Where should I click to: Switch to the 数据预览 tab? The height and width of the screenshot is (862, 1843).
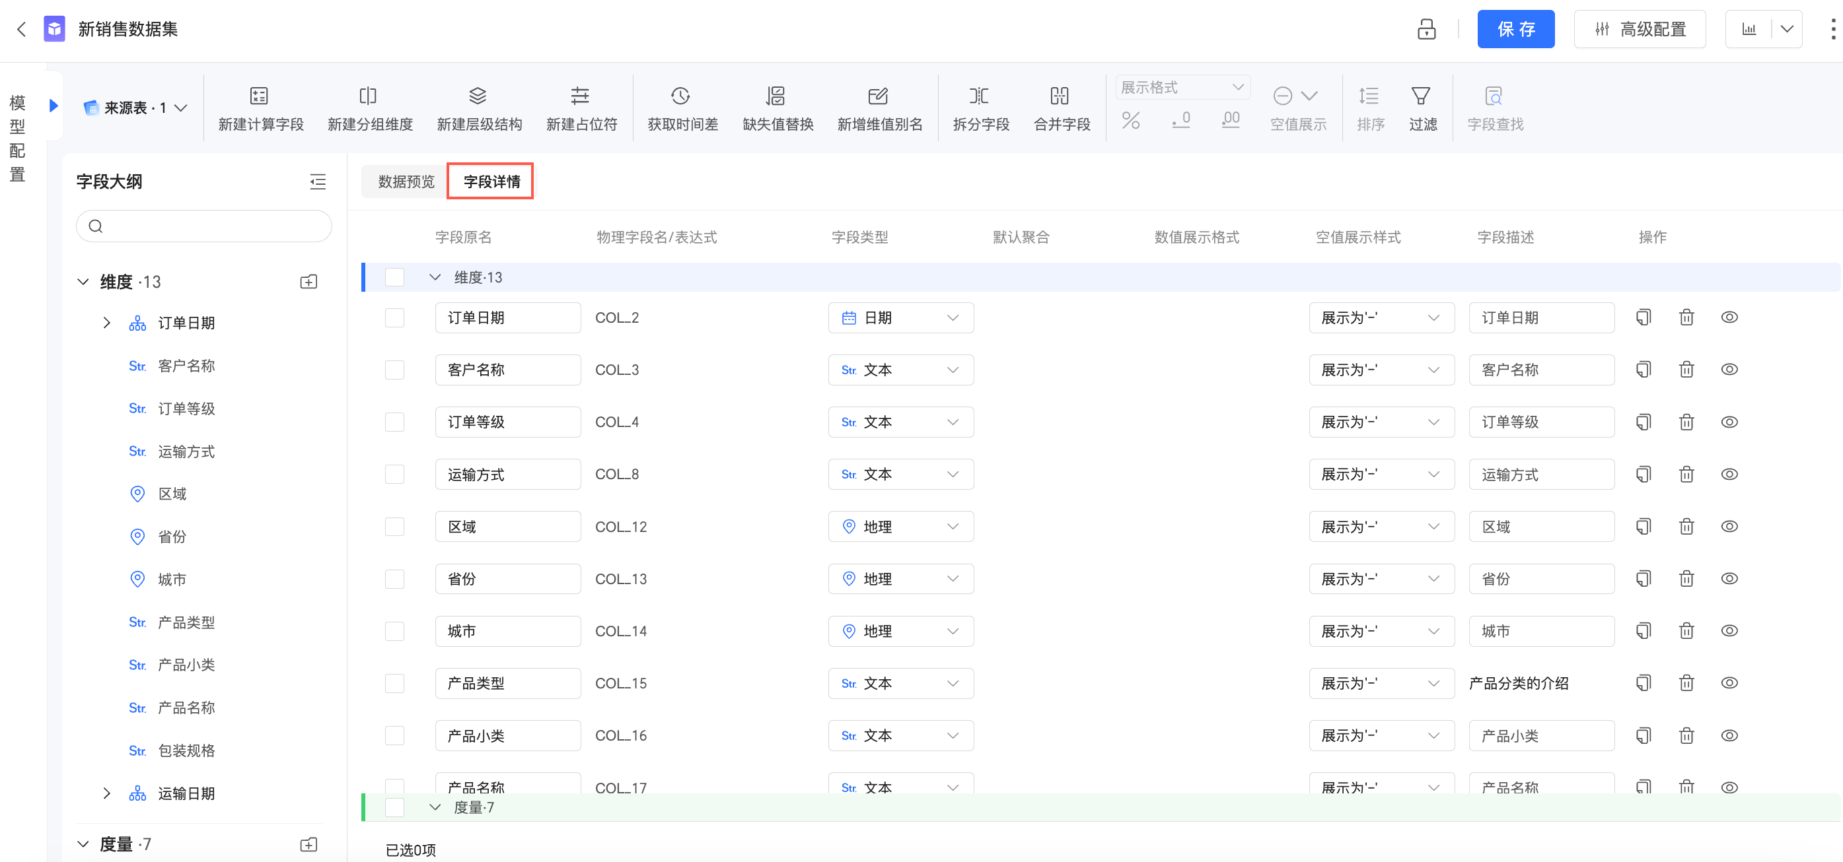pyautogui.click(x=406, y=182)
